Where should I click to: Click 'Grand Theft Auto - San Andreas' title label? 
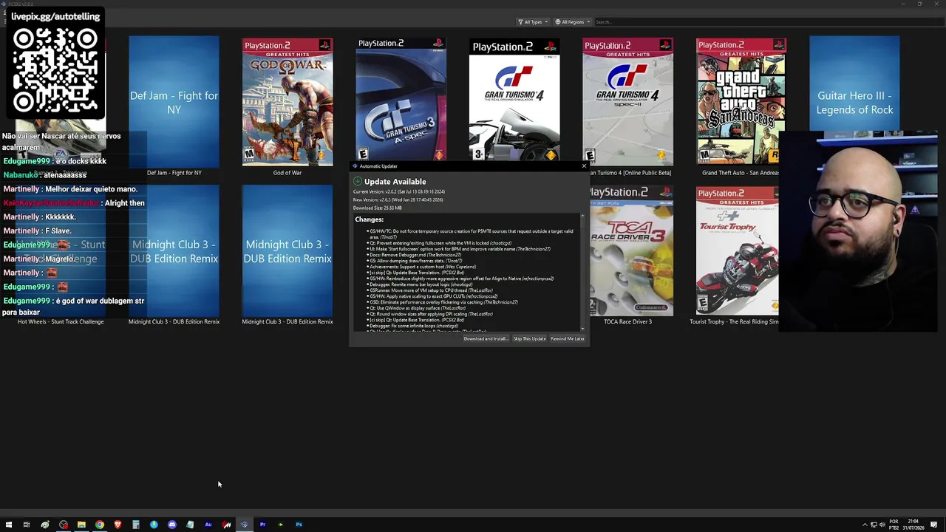[x=741, y=173]
